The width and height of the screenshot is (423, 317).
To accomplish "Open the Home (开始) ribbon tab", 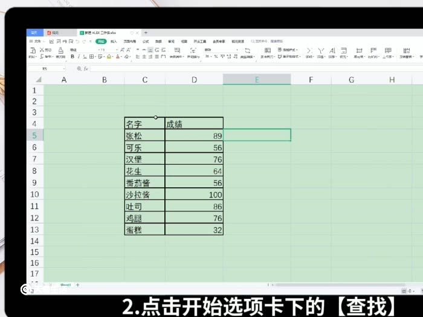I will click(101, 41).
